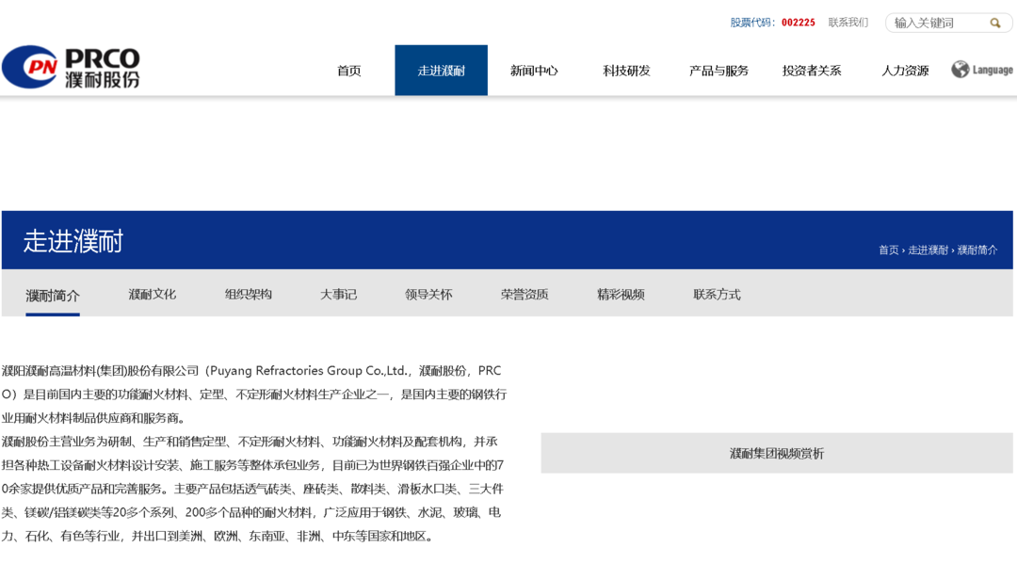Open the 产品与服务 menu item
Viewport: 1017px width, 580px height.
[718, 71]
